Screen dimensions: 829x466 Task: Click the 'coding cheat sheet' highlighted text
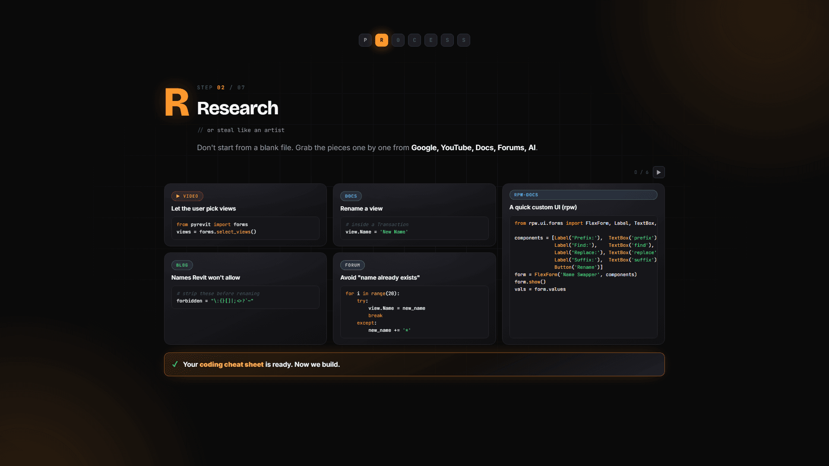tap(231, 364)
